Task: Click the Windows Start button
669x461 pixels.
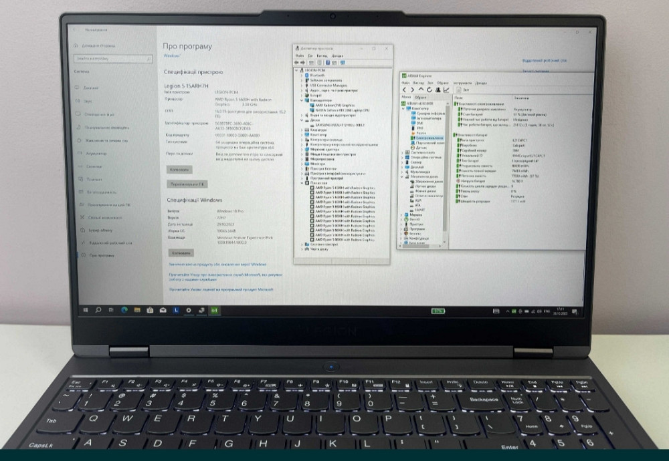Action: pyautogui.click(x=85, y=310)
